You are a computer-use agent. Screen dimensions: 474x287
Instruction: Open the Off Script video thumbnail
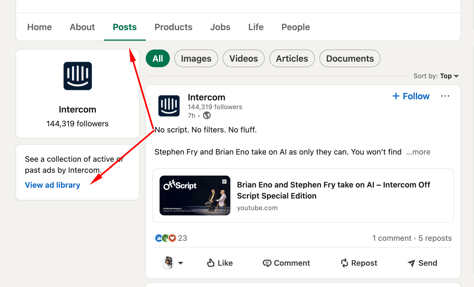click(x=195, y=195)
